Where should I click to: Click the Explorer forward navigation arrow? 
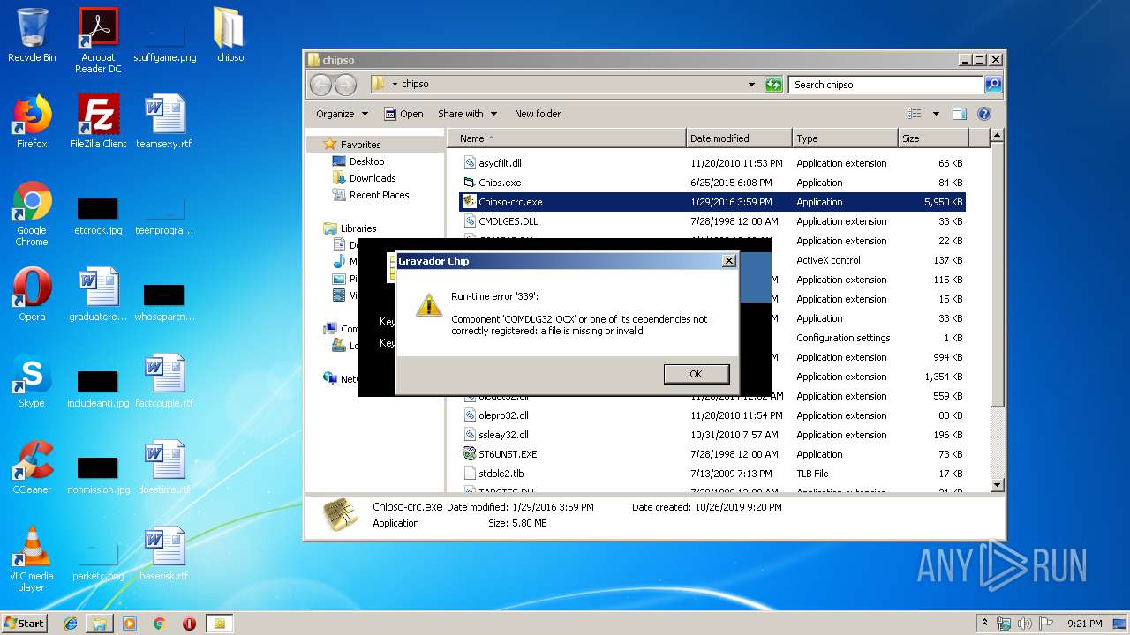tap(345, 85)
